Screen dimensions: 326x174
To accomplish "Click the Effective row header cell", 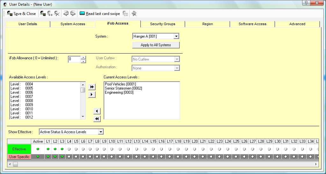I will pyautogui.click(x=19, y=149).
